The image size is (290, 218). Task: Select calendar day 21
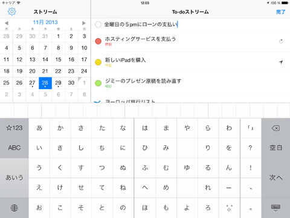tap(45, 71)
